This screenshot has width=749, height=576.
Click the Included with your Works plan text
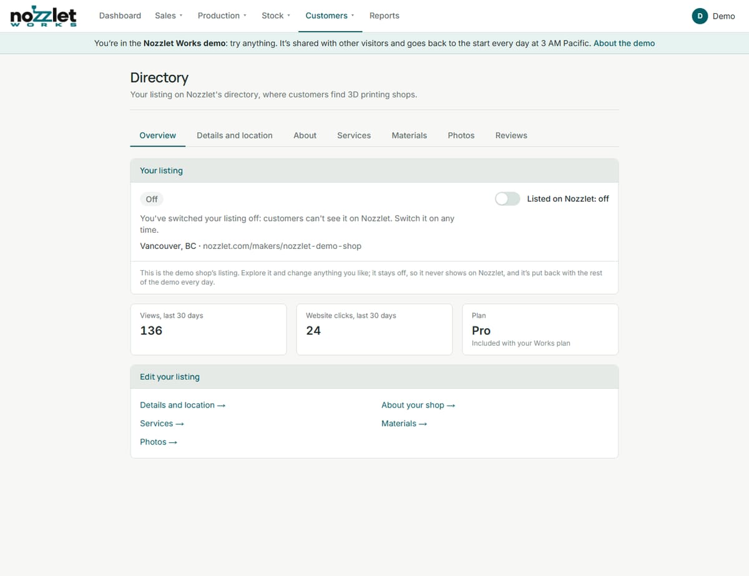(x=521, y=343)
